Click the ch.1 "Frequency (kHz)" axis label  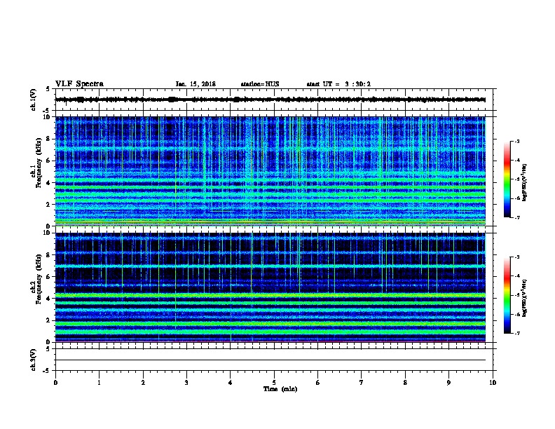tap(39, 163)
